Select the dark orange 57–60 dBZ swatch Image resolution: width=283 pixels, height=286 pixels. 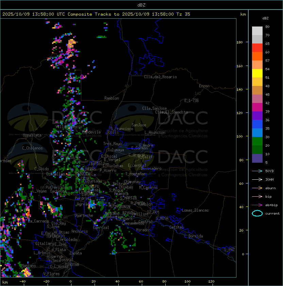[257, 56]
